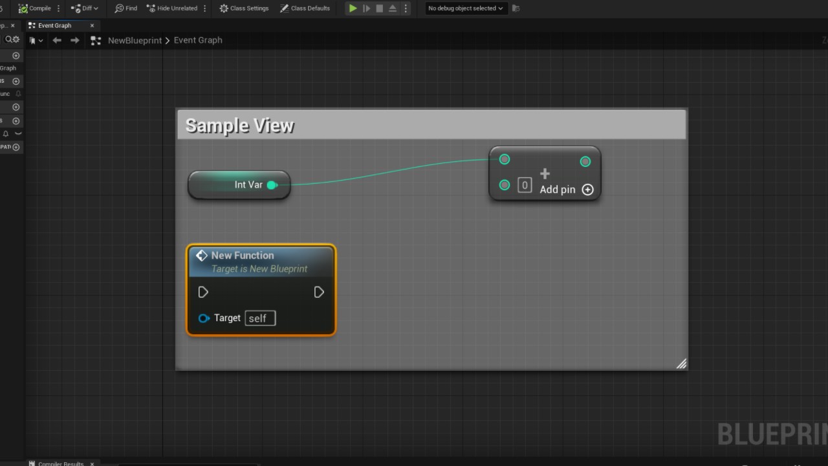Toggle Hide Unrelated nodes
Viewport: 828px width, 466px height.
click(172, 8)
